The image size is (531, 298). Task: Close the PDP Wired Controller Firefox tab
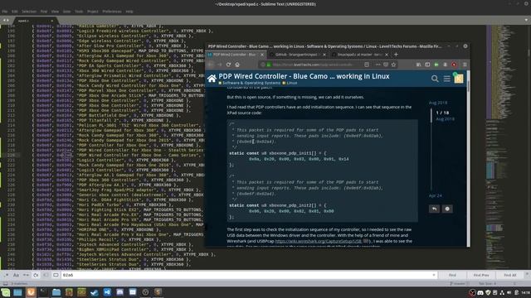pyautogui.click(x=262, y=55)
